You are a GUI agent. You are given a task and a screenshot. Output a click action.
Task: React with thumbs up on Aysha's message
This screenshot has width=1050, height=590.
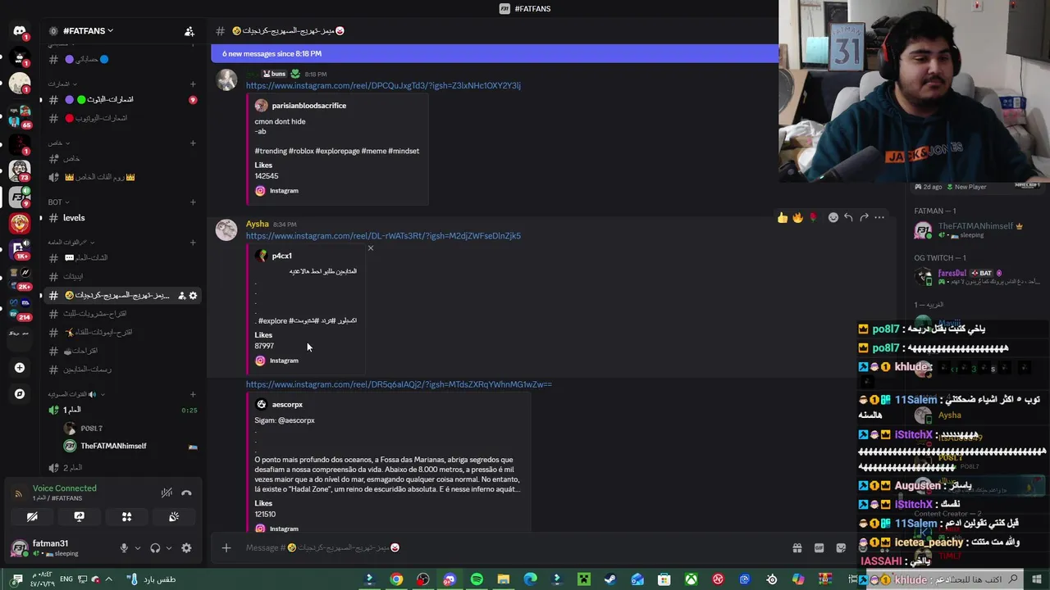783,217
